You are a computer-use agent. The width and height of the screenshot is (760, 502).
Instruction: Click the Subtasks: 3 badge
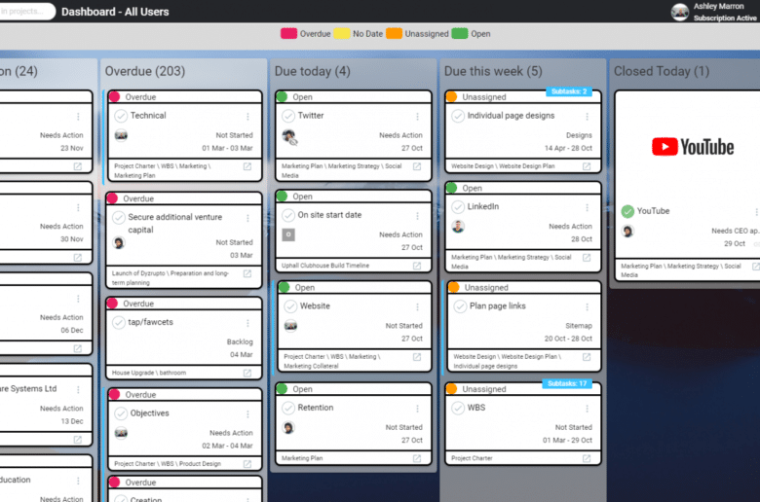[x=568, y=91]
